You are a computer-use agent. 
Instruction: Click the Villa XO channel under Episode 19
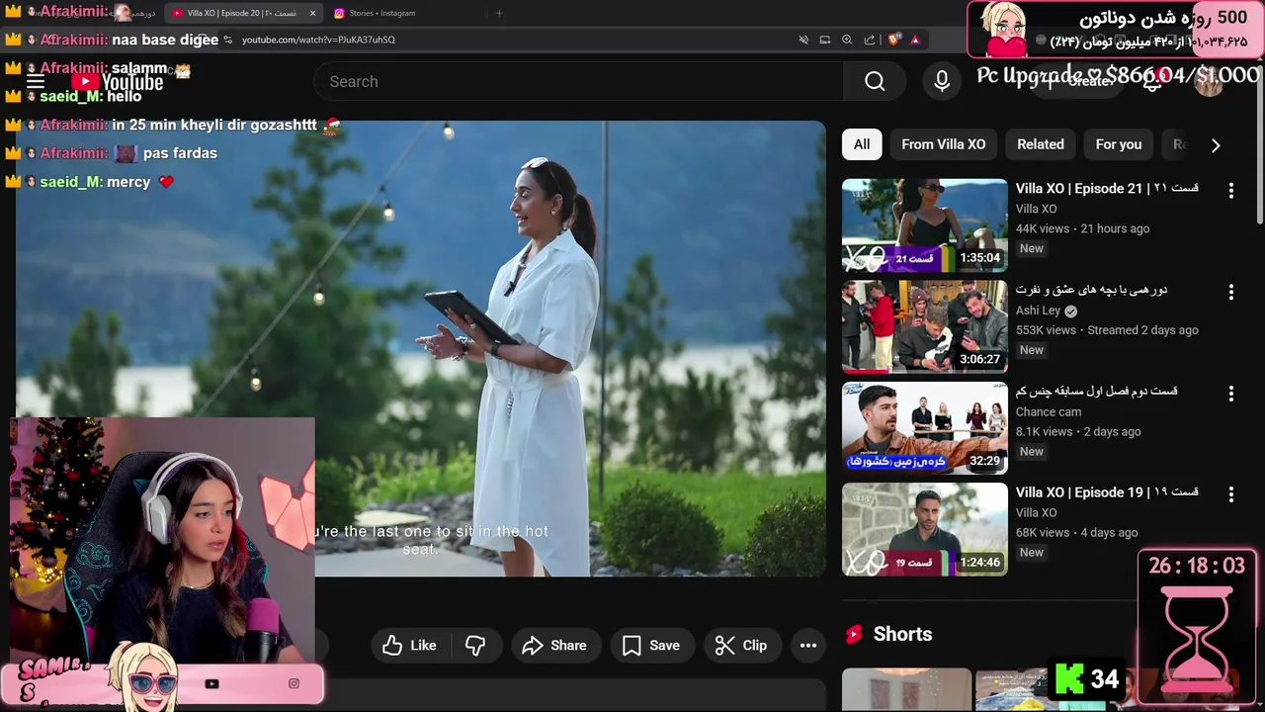(1036, 512)
